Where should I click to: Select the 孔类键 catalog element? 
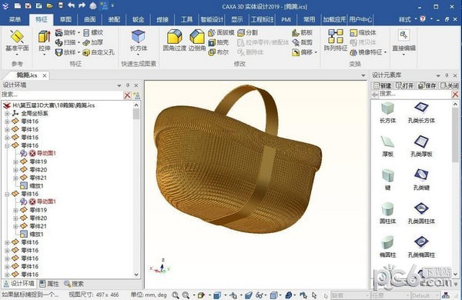pyautogui.click(x=421, y=180)
